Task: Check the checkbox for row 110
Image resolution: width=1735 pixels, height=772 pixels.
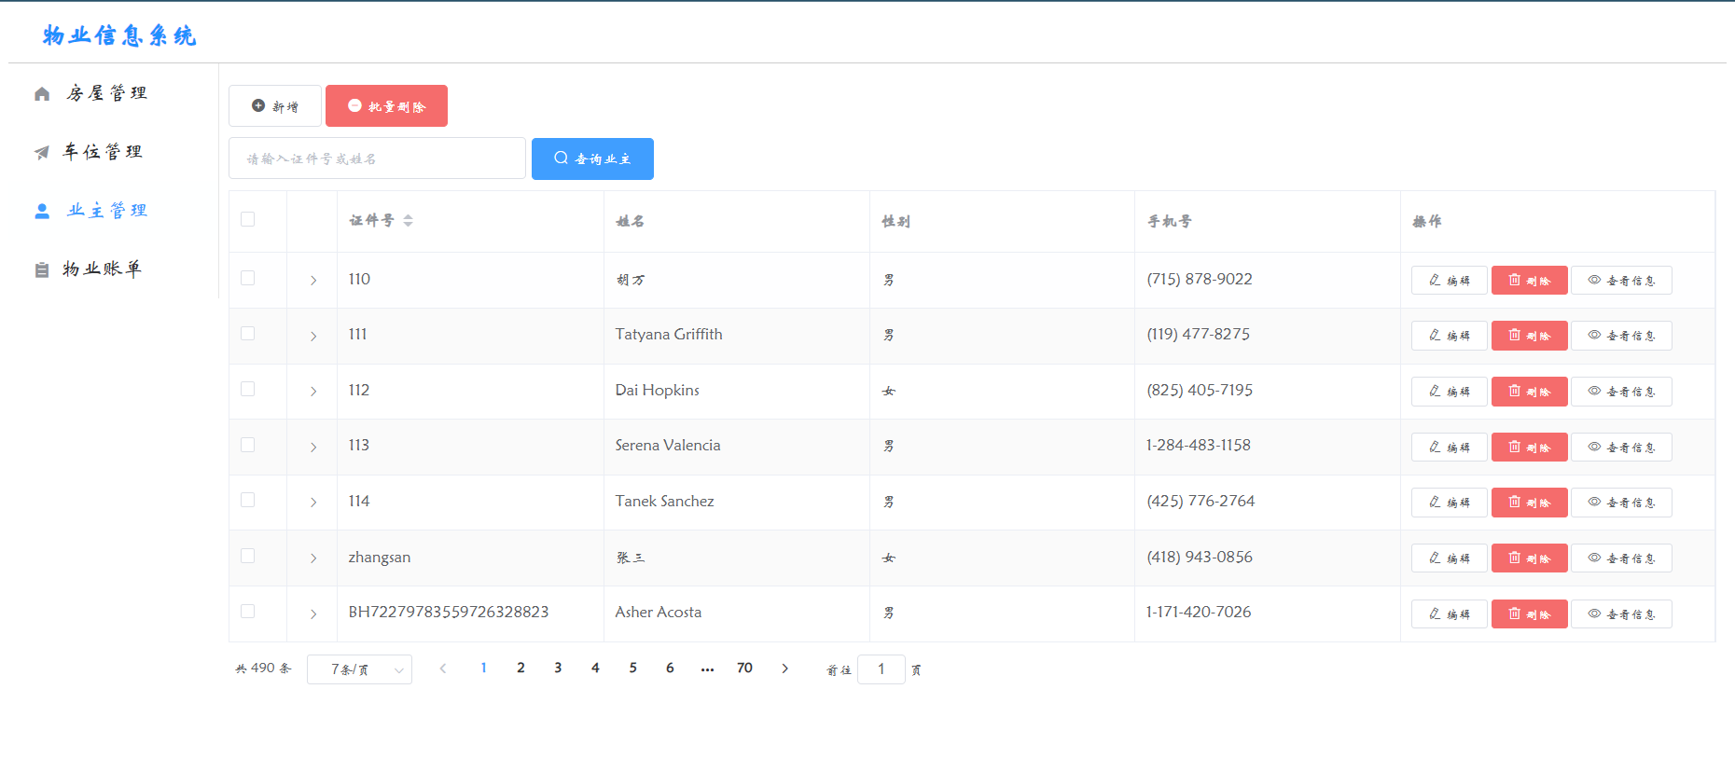Action: coord(247,278)
